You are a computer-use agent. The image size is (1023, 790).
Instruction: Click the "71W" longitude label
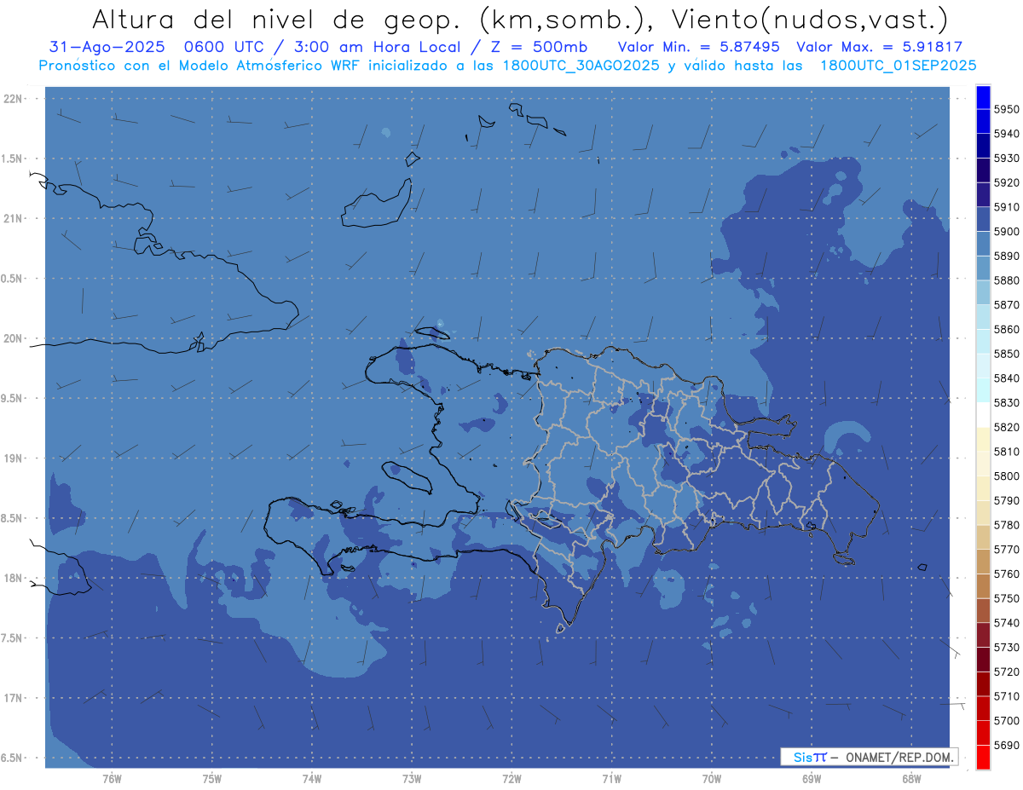tap(611, 778)
